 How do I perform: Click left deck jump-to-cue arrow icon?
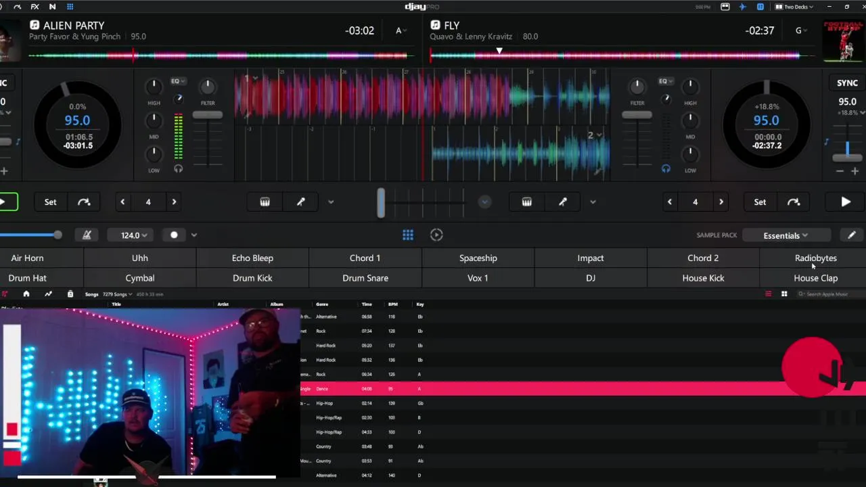pyautogui.click(x=84, y=202)
